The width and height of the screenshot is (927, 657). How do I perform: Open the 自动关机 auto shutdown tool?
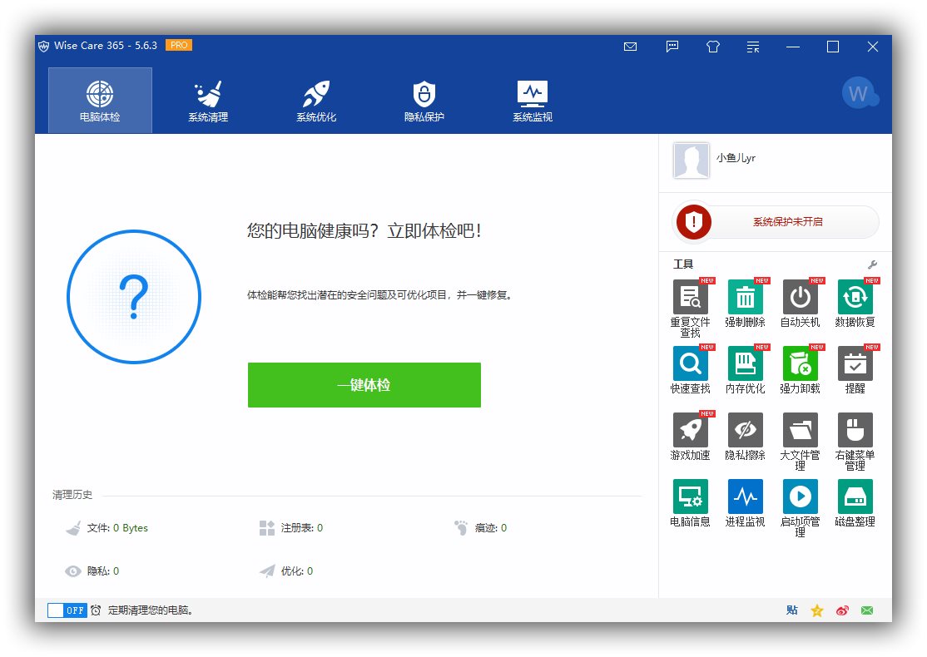[800, 298]
